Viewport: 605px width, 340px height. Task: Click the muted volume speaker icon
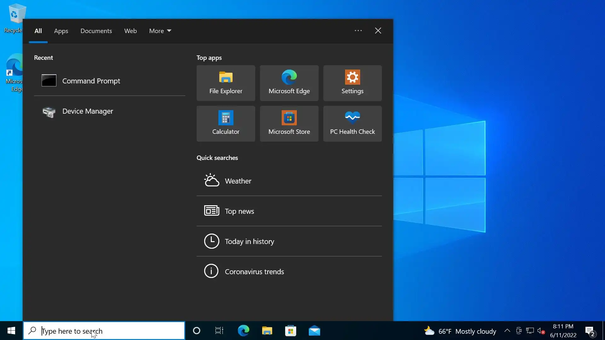(541, 331)
